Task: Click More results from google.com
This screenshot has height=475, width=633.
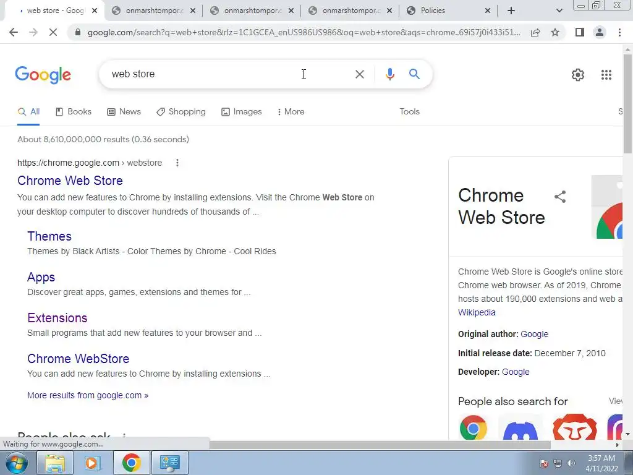Action: [x=88, y=395]
